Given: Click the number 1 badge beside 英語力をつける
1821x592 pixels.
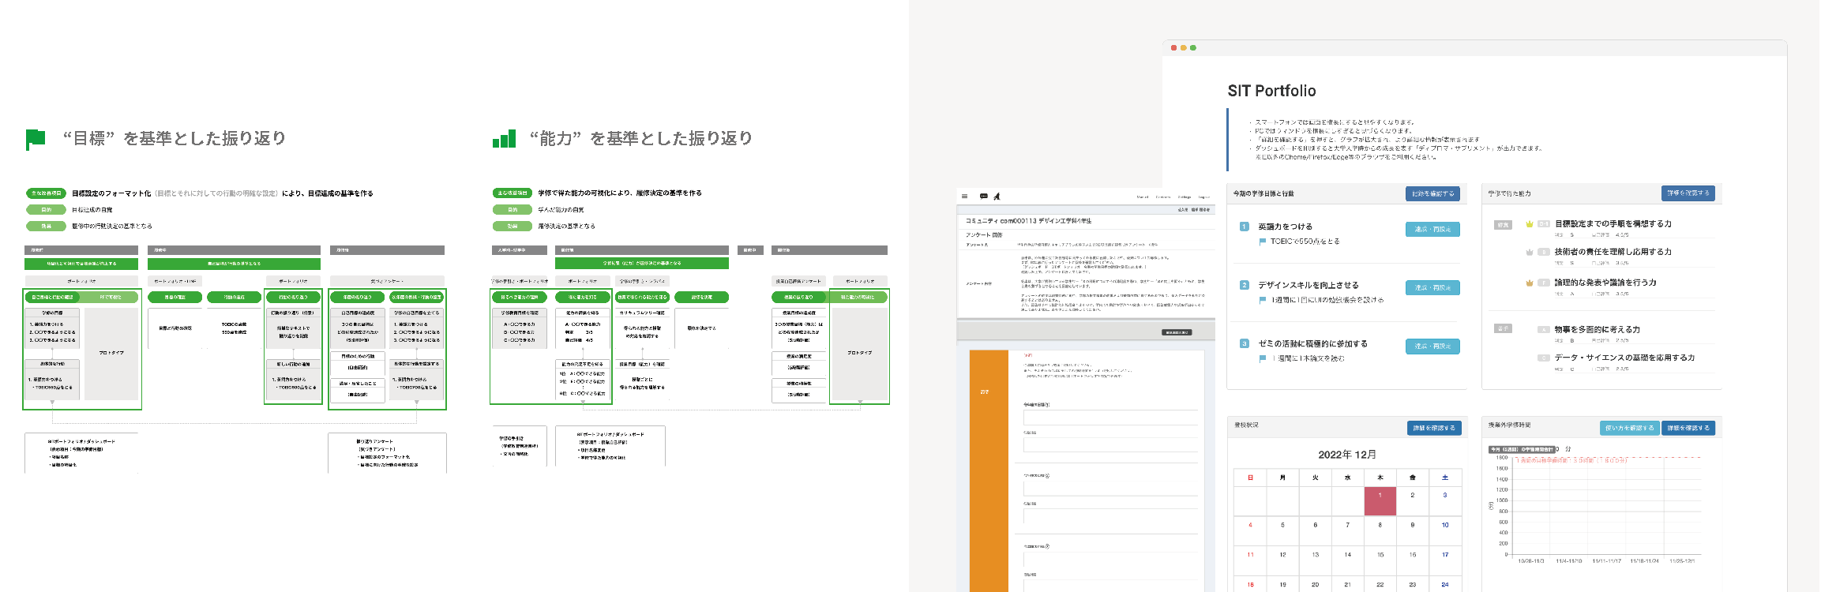Looking at the screenshot, I should (x=1245, y=227).
